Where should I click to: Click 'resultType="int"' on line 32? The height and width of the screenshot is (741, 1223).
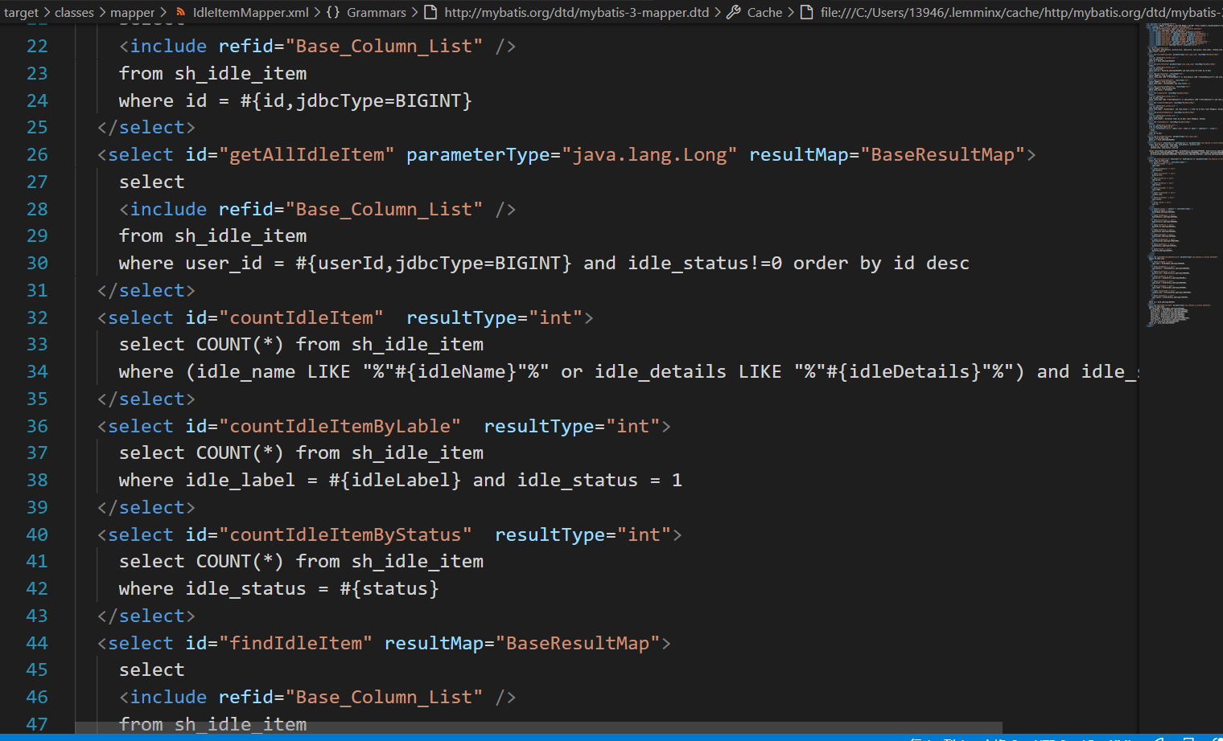coord(495,318)
